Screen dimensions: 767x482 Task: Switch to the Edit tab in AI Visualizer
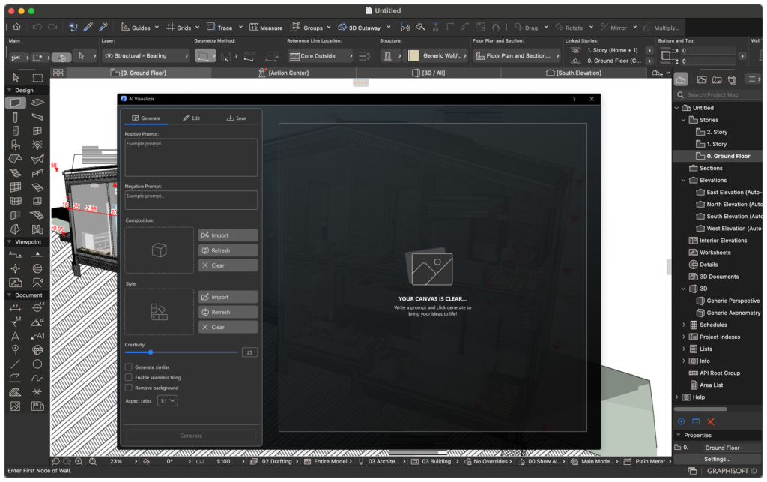click(191, 118)
